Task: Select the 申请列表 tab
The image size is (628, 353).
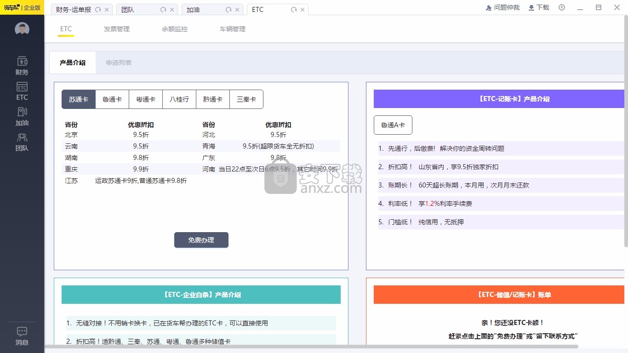Action: pos(119,63)
